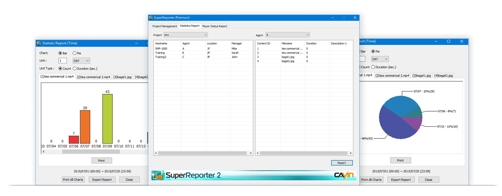Viewport: 502px width, 196px height.
Task: Select Duration (sec.) in left window
Action: tap(75, 69)
